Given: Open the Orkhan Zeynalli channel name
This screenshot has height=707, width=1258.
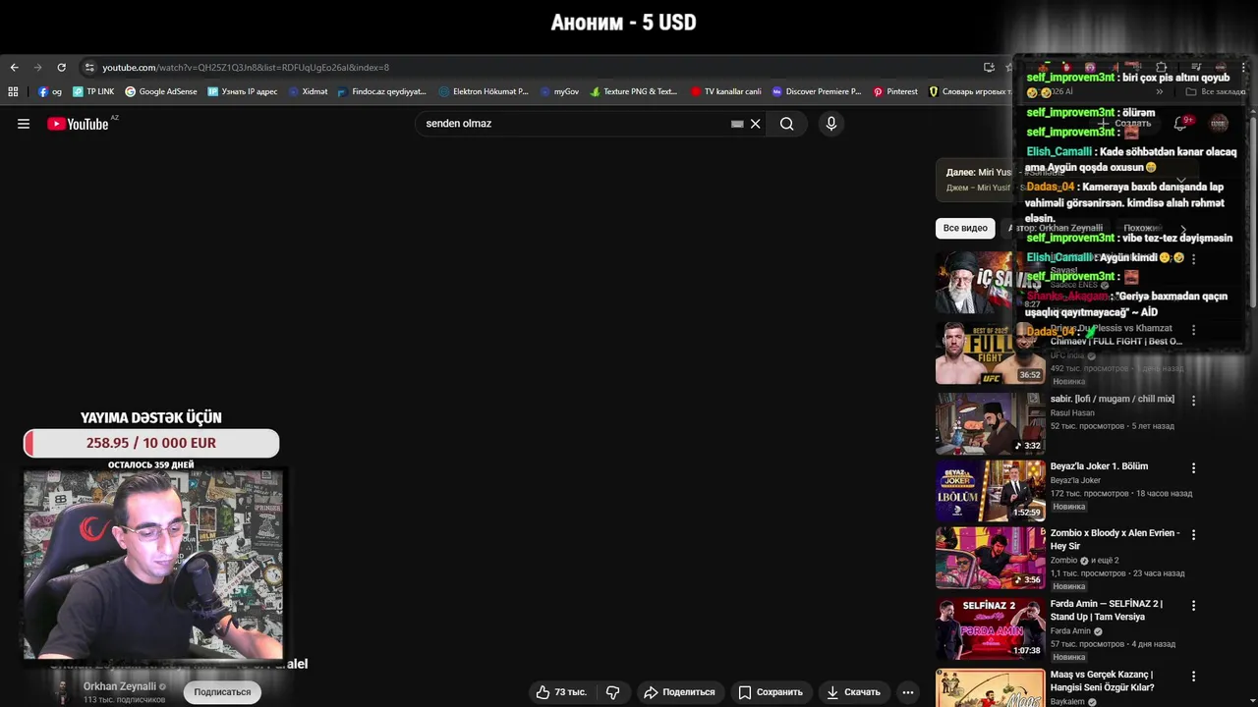Looking at the screenshot, I should 120,686.
